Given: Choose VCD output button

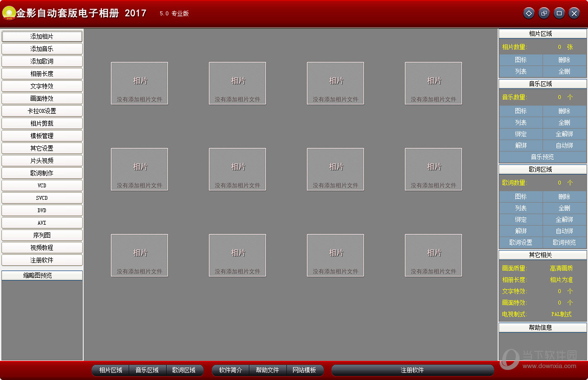Looking at the screenshot, I should pyautogui.click(x=42, y=185).
